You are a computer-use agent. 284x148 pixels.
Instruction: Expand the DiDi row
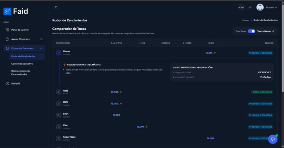click(59, 103)
